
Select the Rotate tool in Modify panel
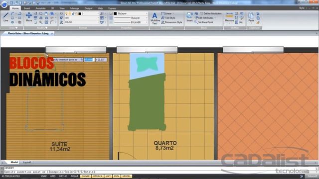pos(41,13)
